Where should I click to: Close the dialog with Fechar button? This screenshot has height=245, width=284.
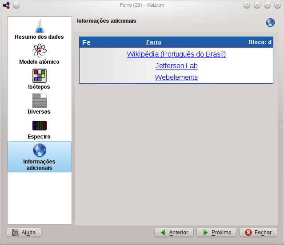point(258,233)
